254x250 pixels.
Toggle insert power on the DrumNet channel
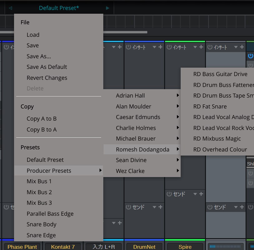coord(128,47)
